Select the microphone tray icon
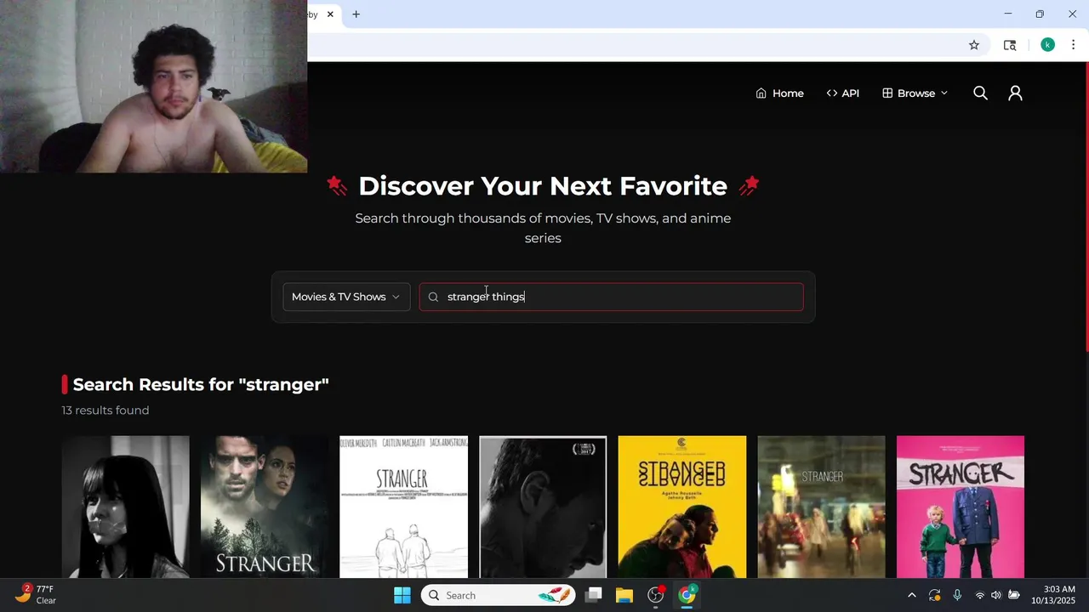This screenshot has width=1089, height=612. click(x=957, y=595)
